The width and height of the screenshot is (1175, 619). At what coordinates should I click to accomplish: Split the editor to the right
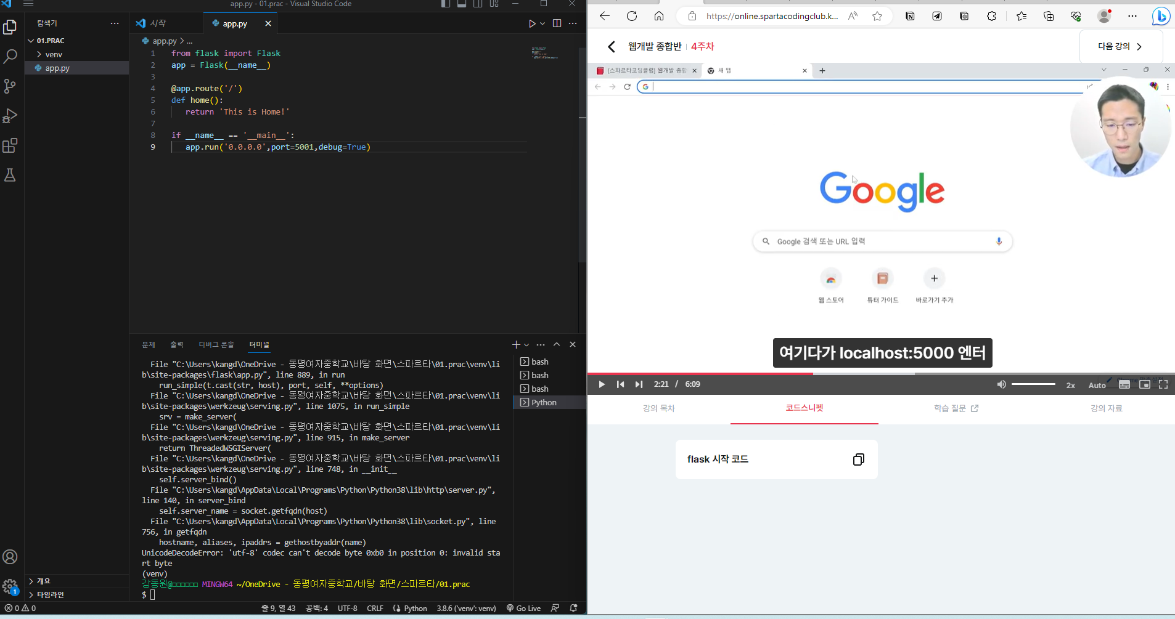[x=557, y=23]
